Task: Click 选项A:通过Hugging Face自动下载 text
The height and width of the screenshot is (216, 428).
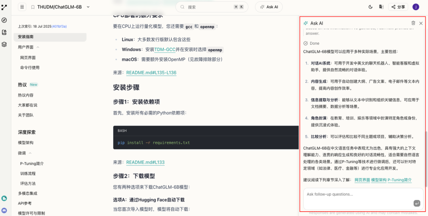Action: [x=149, y=200]
